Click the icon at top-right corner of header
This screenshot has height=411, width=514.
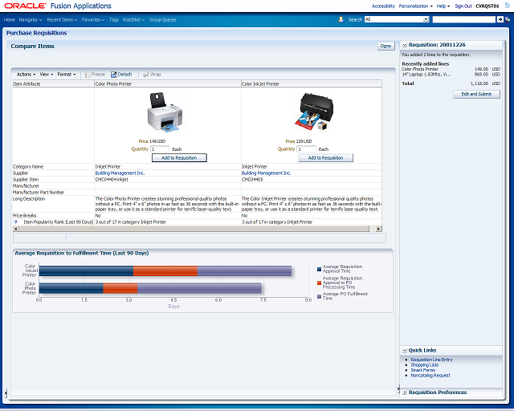(507, 6)
